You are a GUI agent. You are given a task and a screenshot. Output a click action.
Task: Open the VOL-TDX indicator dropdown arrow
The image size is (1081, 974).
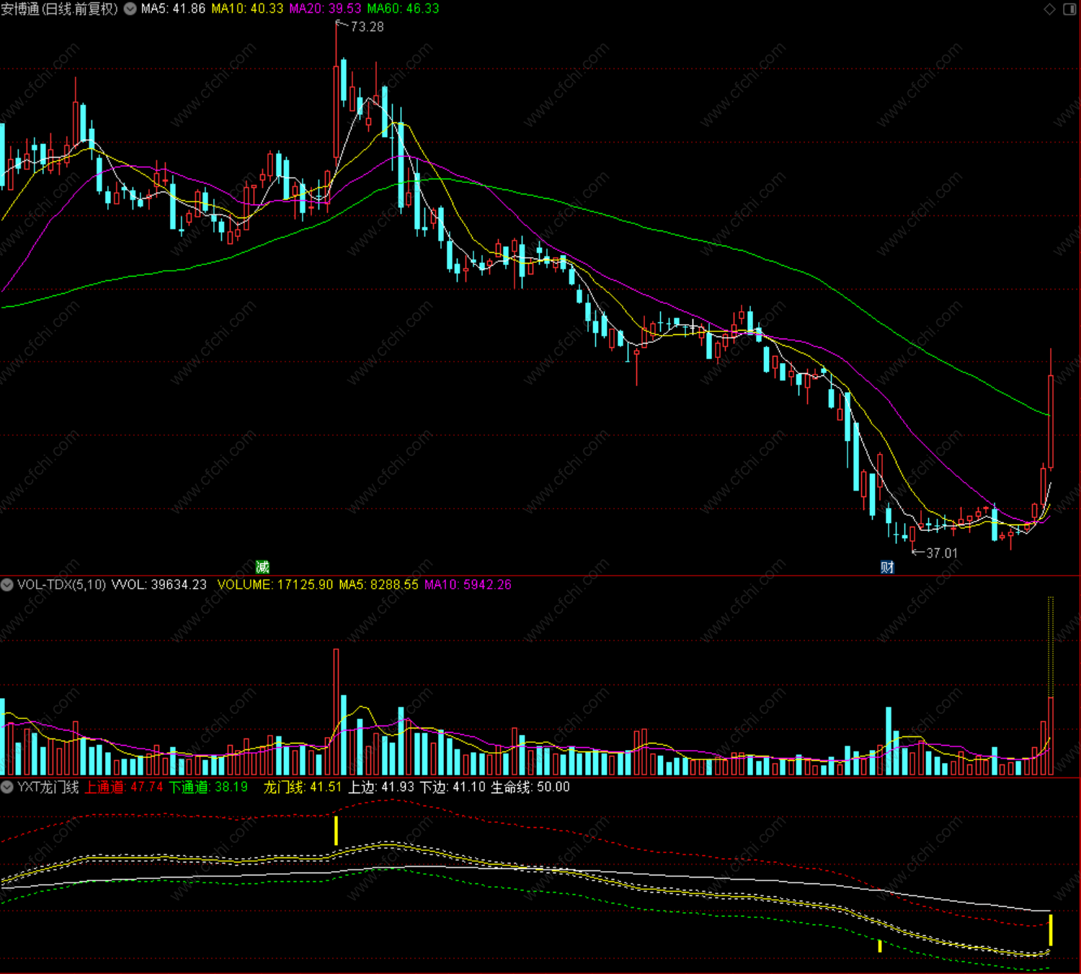tap(6, 585)
